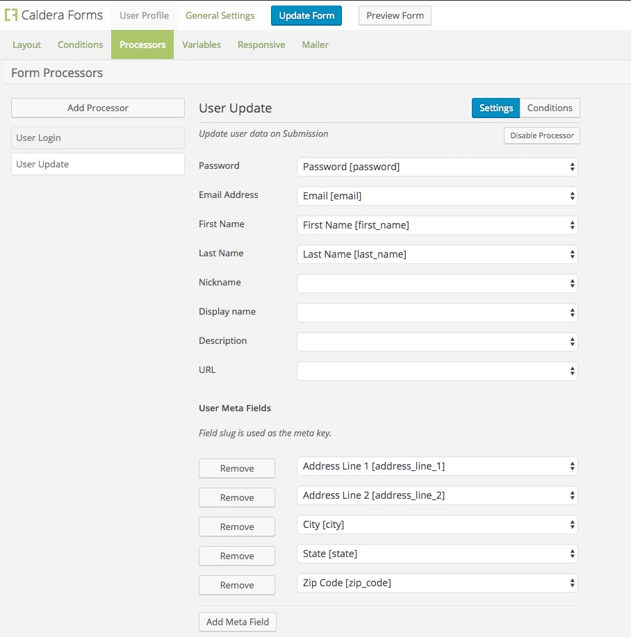Image resolution: width=631 pixels, height=637 pixels.
Task: Remove the Zip Code meta field
Action: pos(237,586)
